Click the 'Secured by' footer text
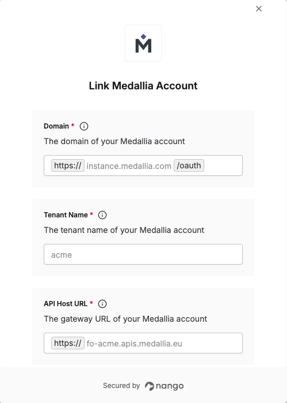287x403 pixels. [x=121, y=386]
